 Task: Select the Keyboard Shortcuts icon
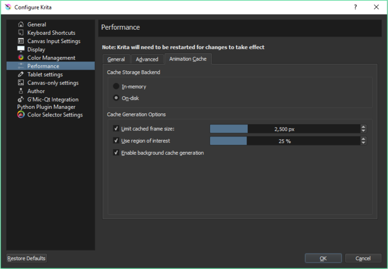[x=21, y=33]
